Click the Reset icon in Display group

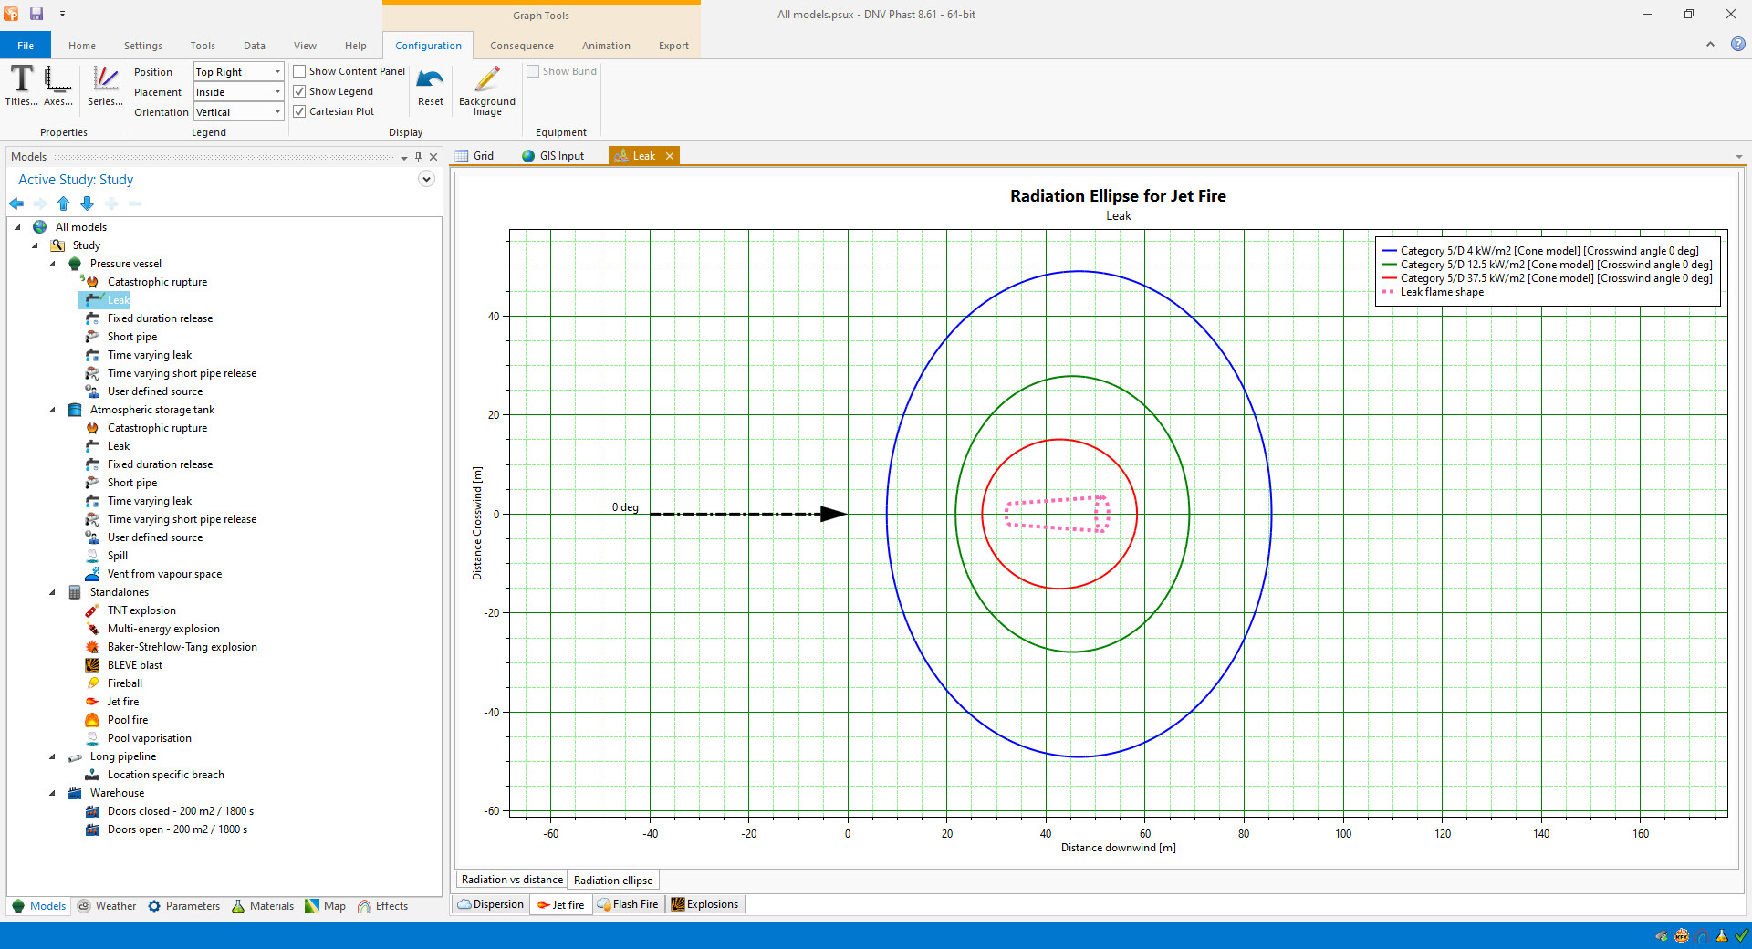(430, 87)
